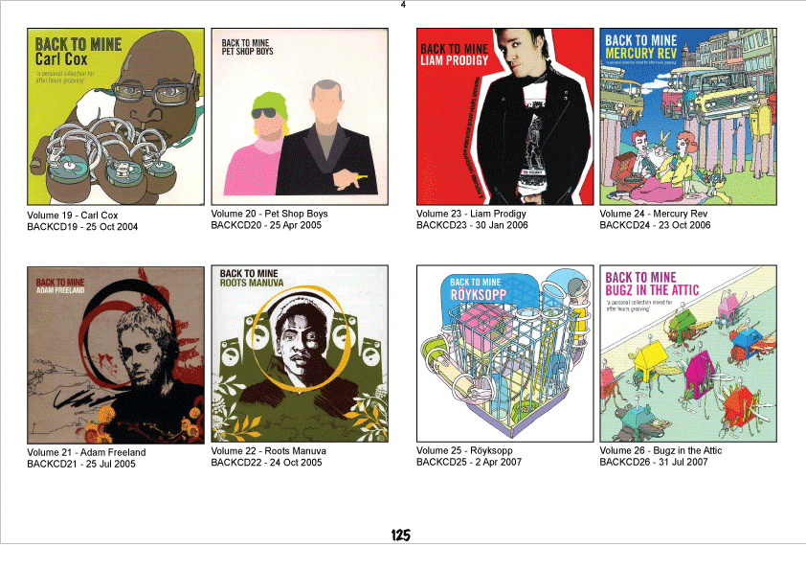Select the Volume 21 - Adam Freeland caption
This screenshot has height=570, width=806.
(x=86, y=453)
